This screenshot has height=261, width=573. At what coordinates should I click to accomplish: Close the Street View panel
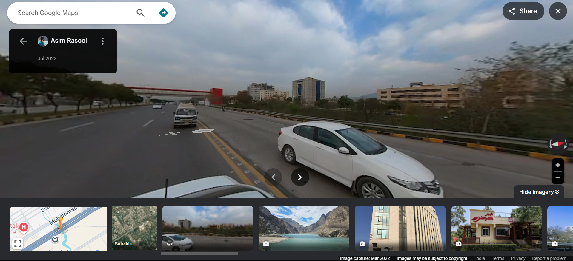(558, 11)
